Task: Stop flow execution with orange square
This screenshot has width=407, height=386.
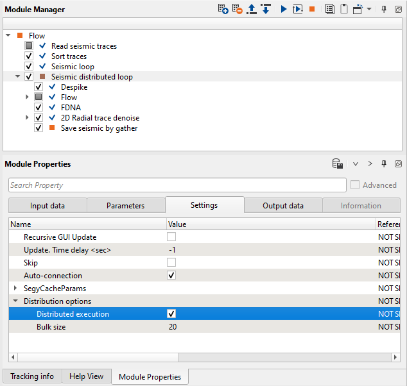Action: click(x=312, y=10)
